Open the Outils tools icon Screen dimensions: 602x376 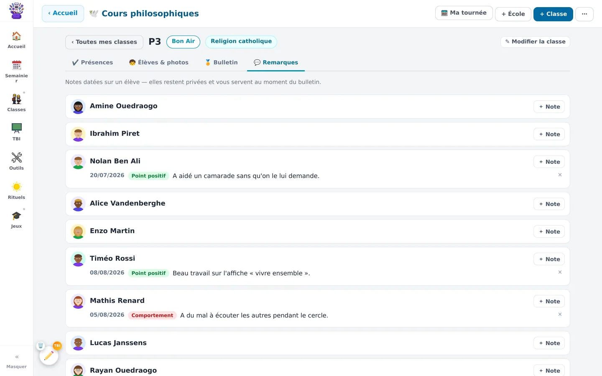[x=16, y=161]
